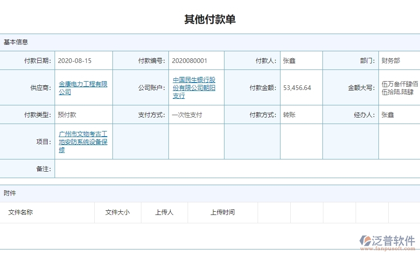Click the 文件名称 column header
Viewport: 420px width, 256px height.
click(21, 213)
